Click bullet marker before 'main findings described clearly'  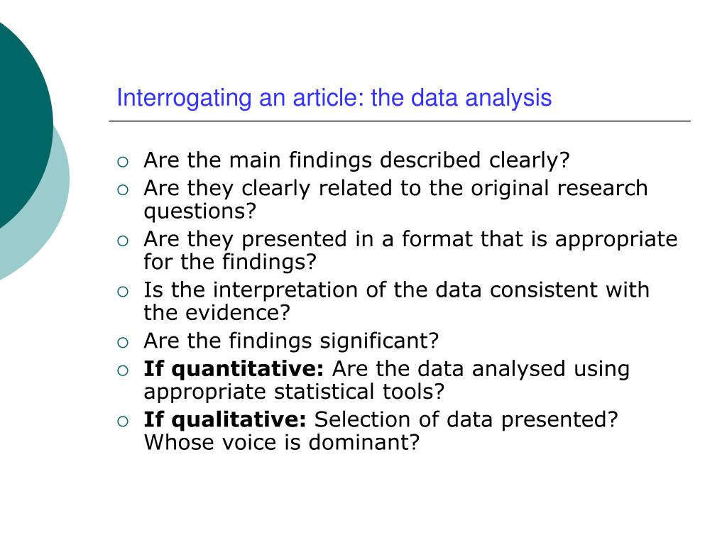122,162
